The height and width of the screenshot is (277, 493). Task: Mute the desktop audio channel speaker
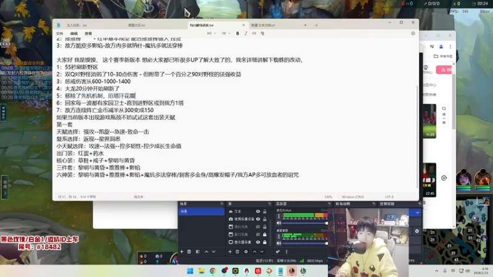point(279,243)
